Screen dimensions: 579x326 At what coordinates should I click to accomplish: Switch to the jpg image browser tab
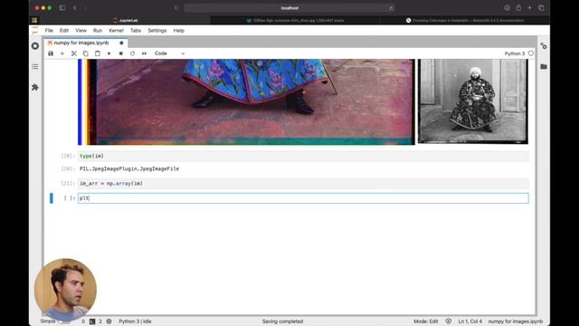point(296,20)
